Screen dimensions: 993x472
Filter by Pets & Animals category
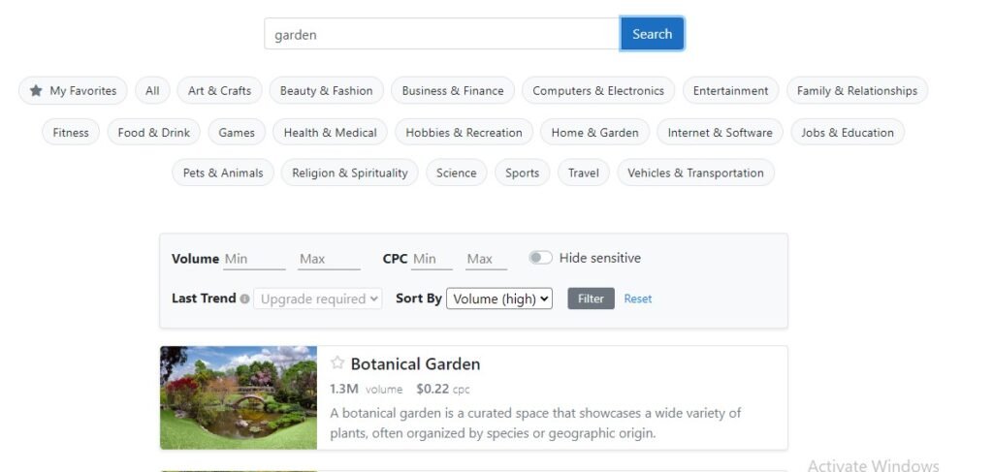[x=223, y=173]
